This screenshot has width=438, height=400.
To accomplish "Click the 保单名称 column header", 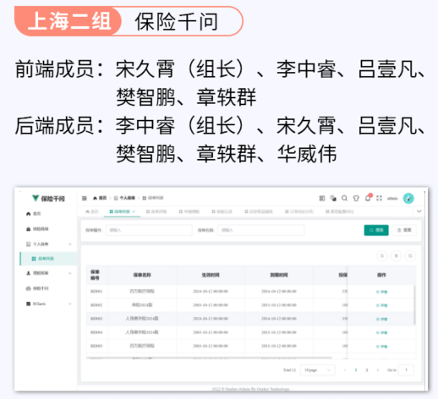I will coord(142,275).
